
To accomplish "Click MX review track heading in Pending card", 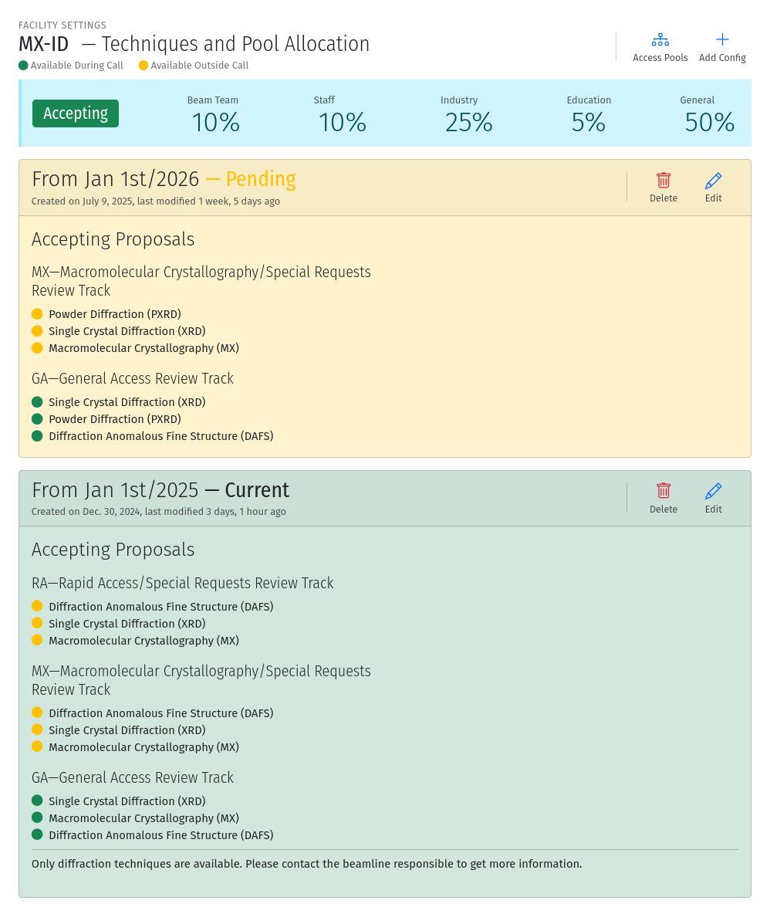I will tap(201, 281).
